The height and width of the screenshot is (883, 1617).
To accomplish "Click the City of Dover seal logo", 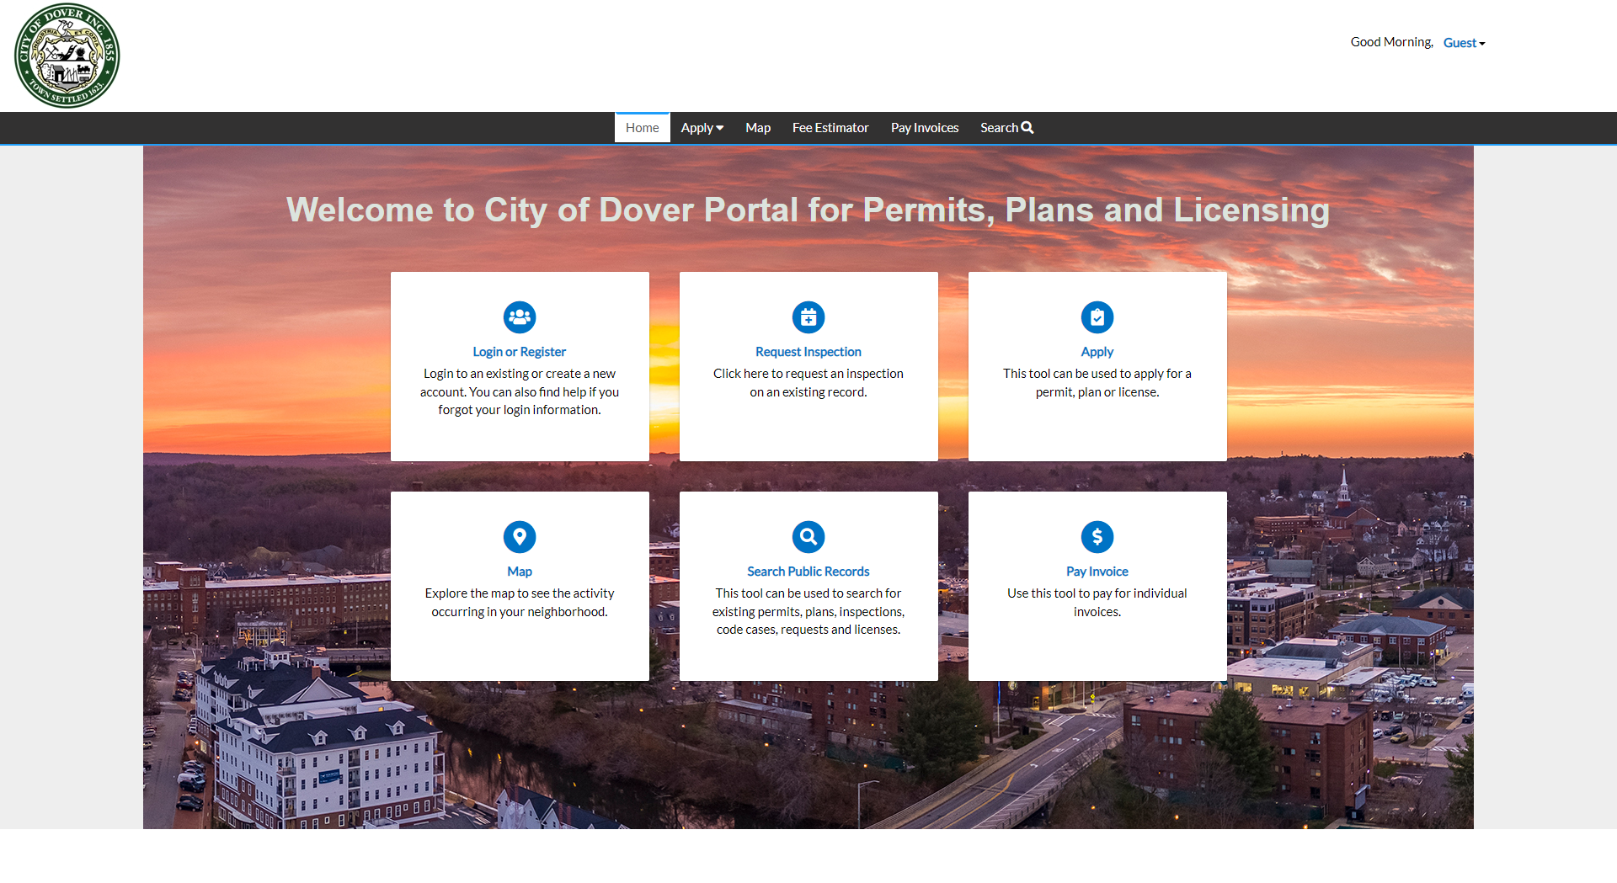I will point(67,56).
